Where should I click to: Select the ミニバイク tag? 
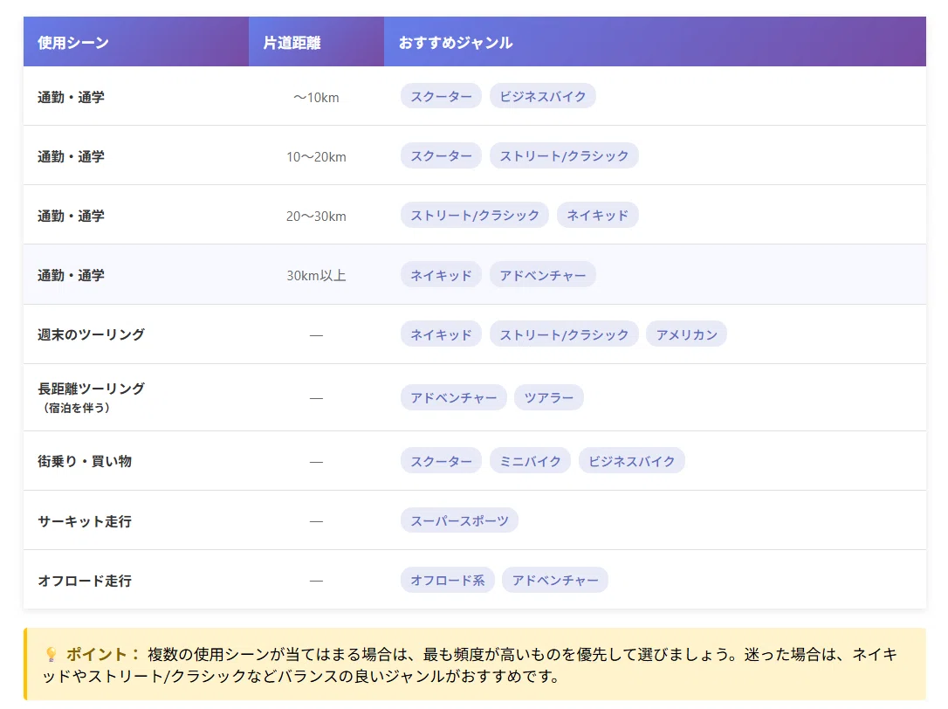click(x=530, y=461)
